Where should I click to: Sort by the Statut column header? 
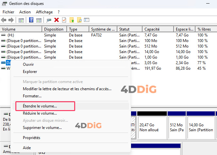130,29
